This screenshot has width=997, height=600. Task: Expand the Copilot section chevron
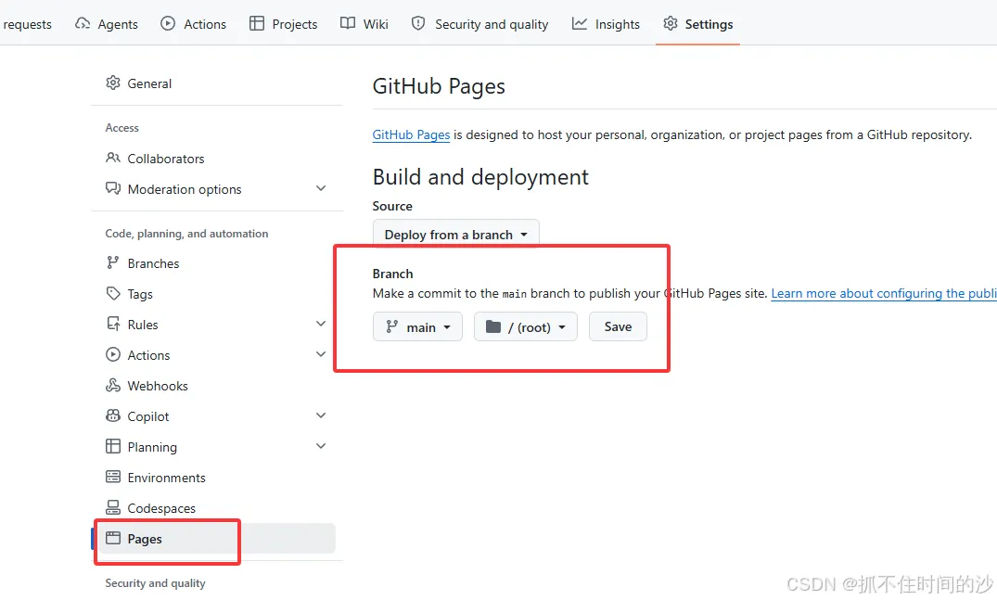point(321,415)
